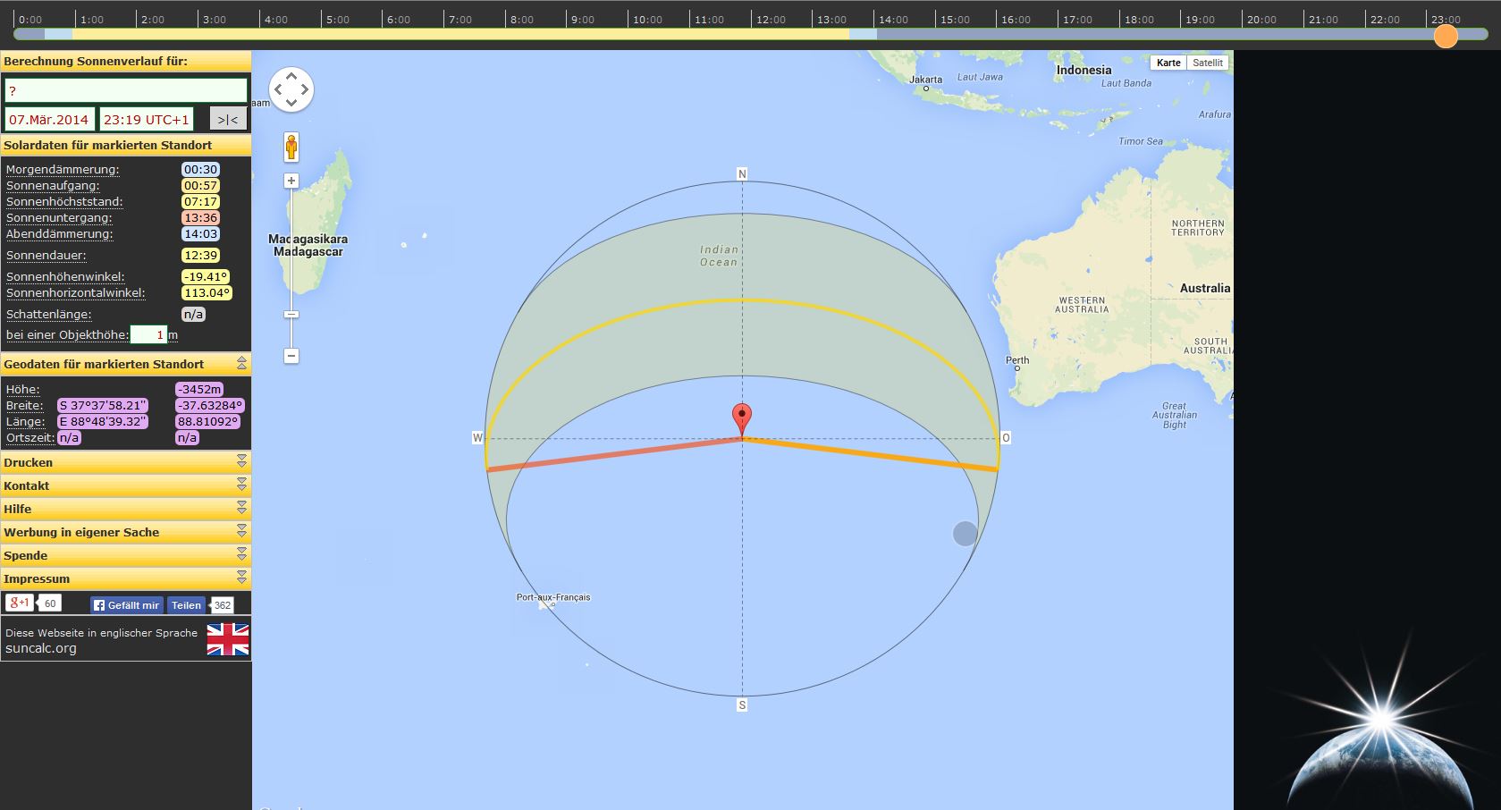Click the Street View pegman icon
This screenshot has height=810, width=1501.
[291, 148]
